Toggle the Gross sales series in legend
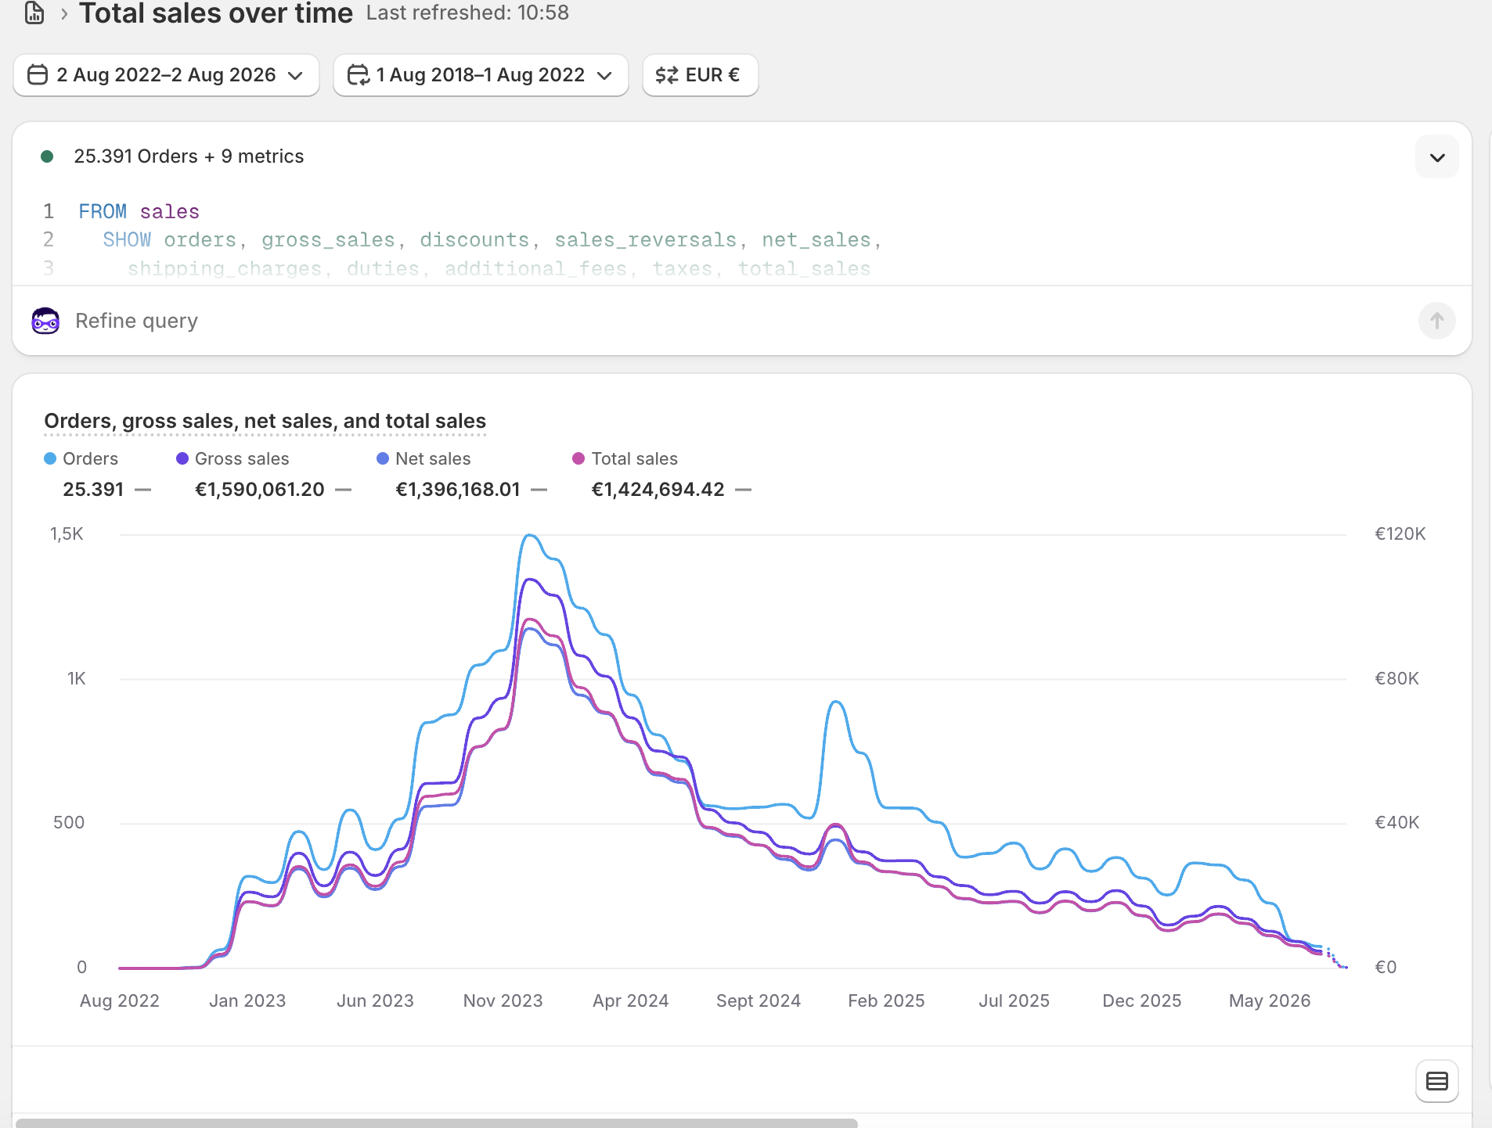 point(232,458)
